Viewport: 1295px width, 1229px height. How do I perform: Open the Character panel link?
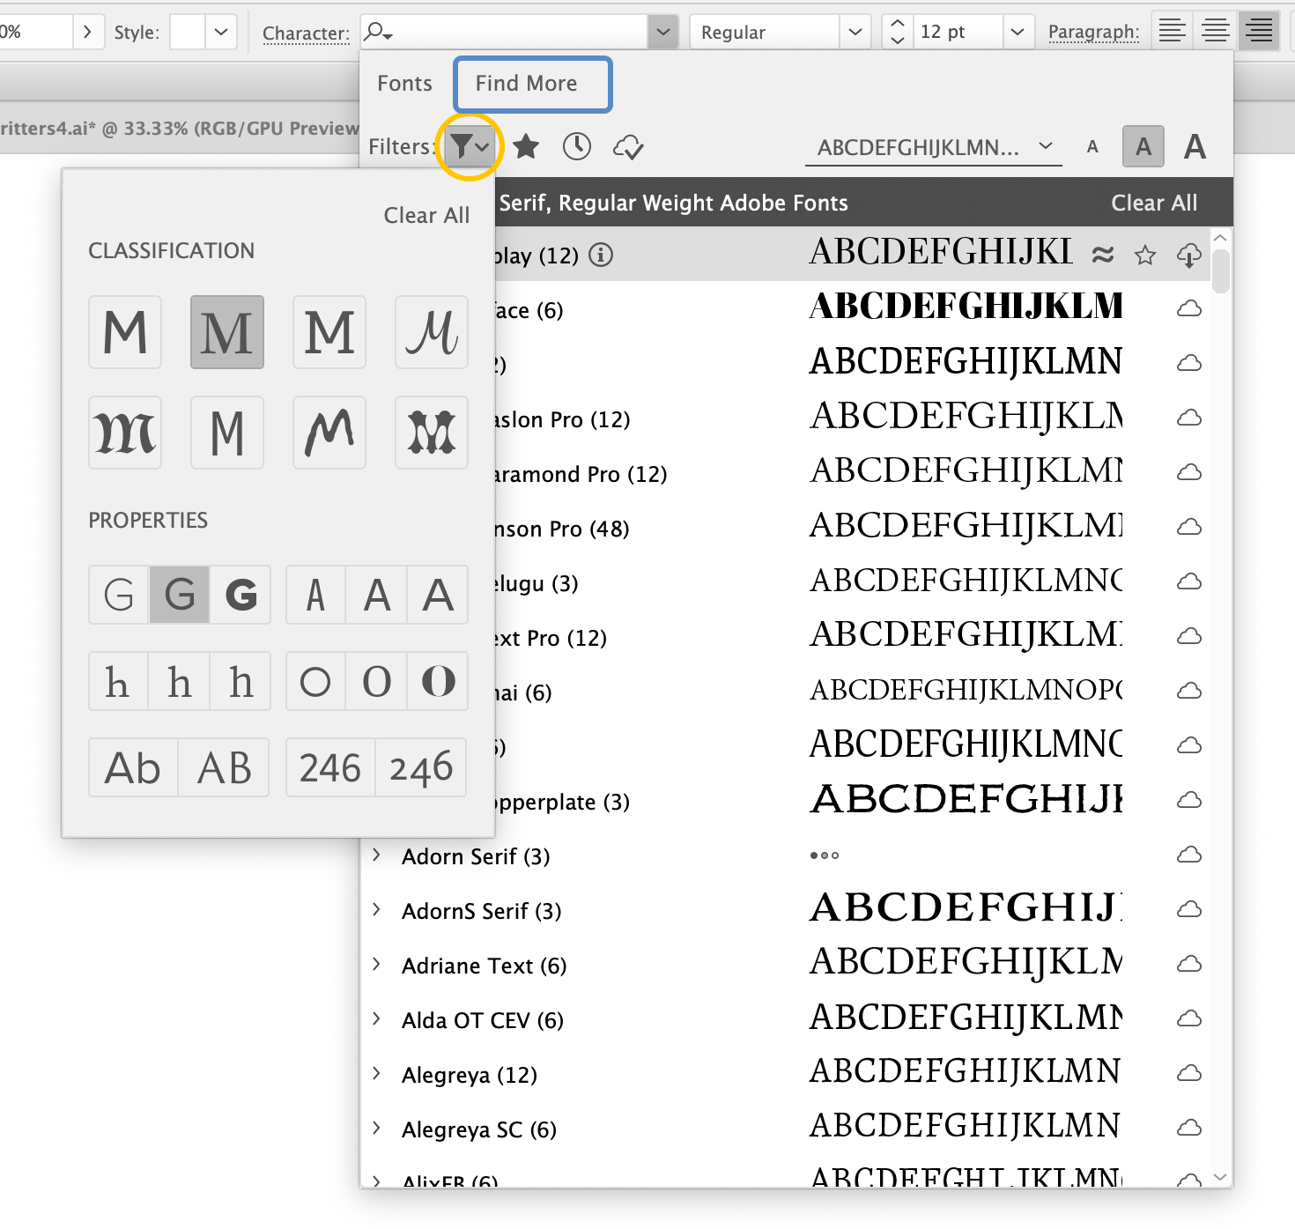click(306, 33)
